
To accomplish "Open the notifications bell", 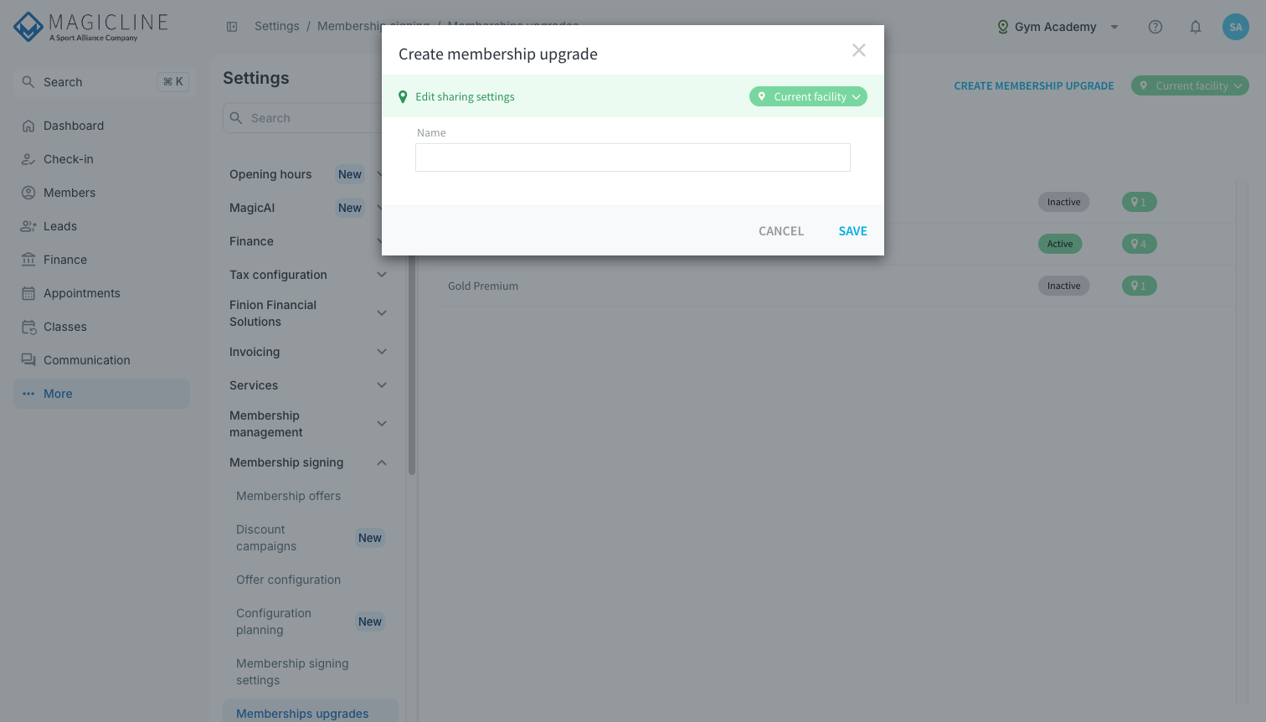I will (1196, 27).
